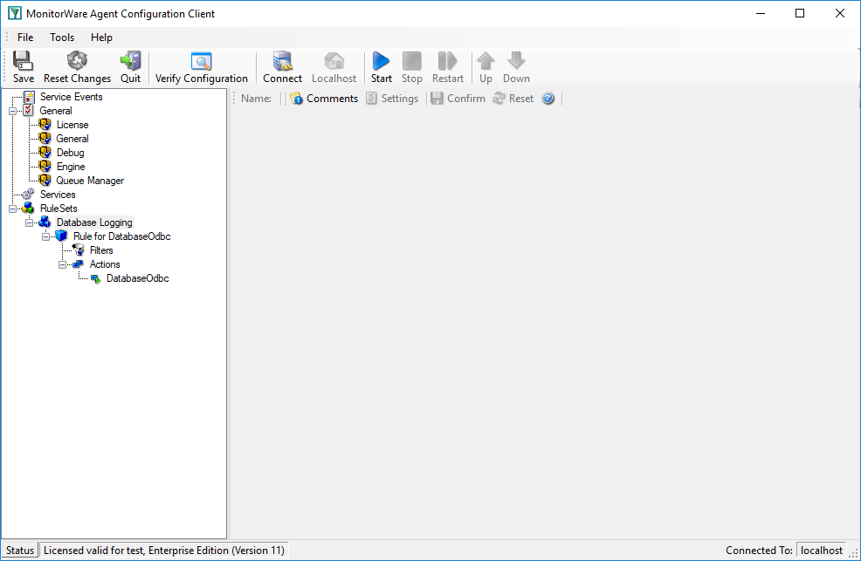Click the Connected To label
This screenshot has height=561, width=861.
pos(759,550)
